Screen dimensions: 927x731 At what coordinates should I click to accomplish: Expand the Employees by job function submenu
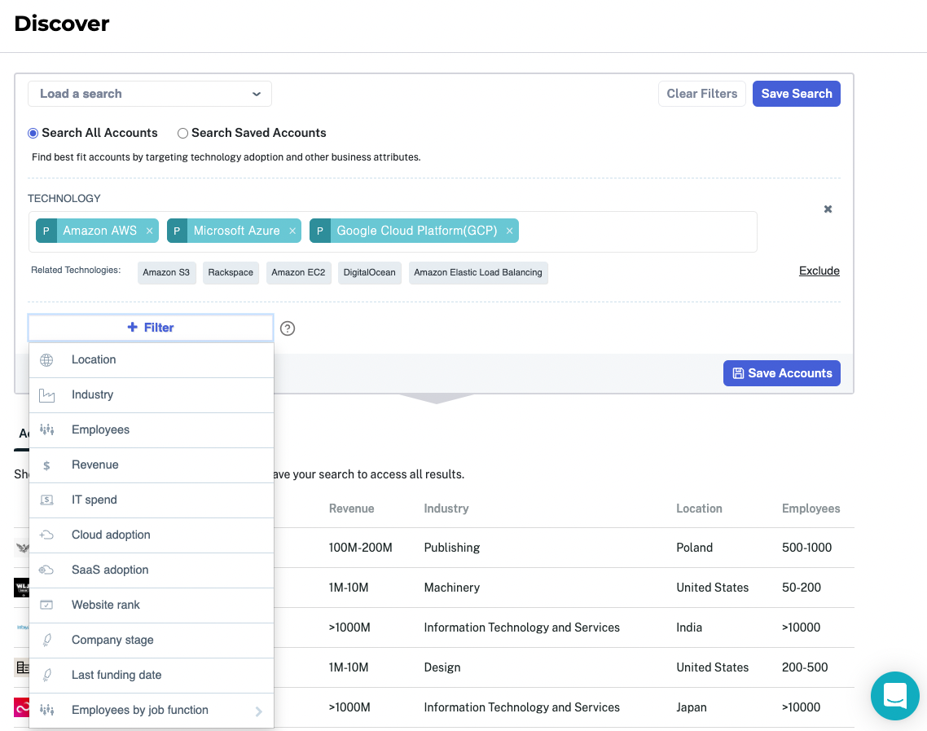click(x=259, y=710)
